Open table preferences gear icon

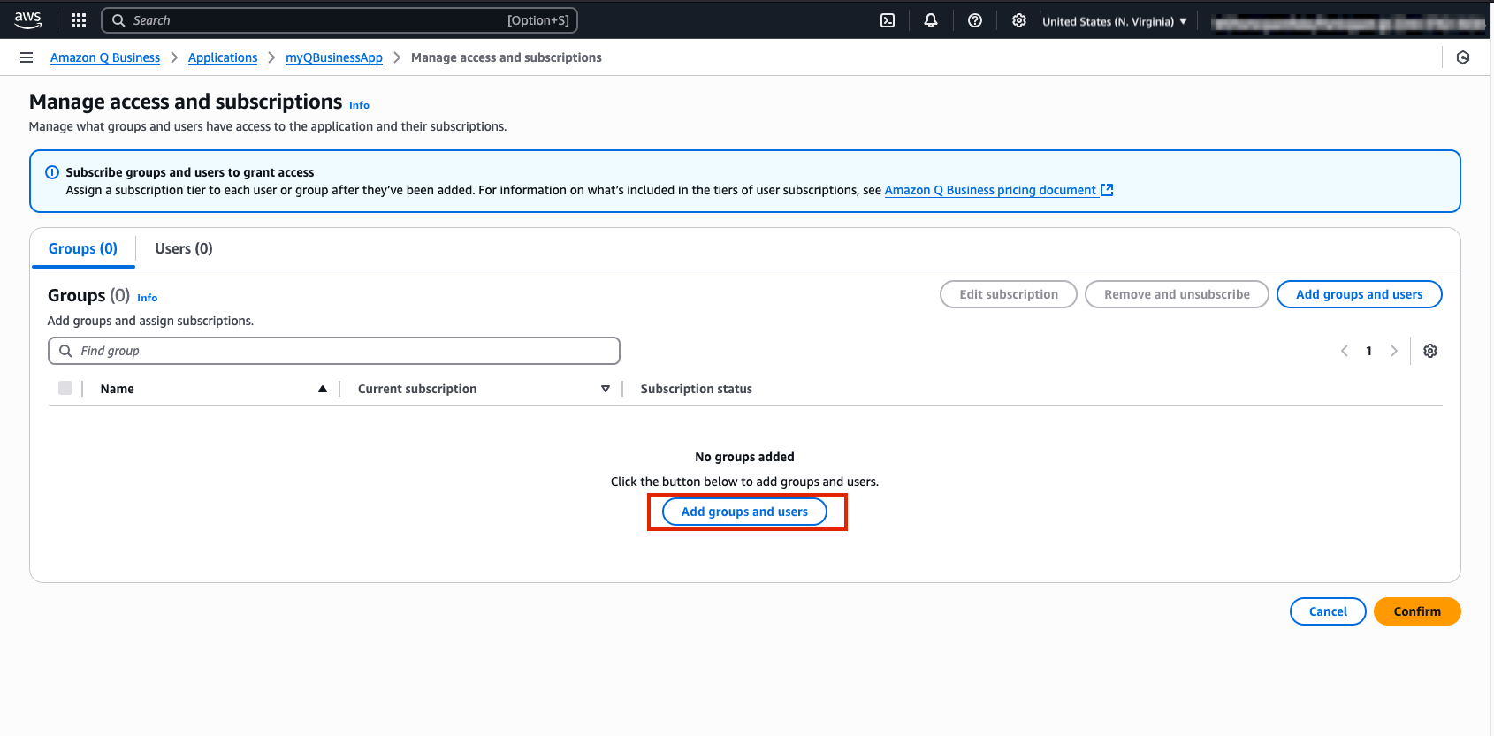(x=1430, y=351)
